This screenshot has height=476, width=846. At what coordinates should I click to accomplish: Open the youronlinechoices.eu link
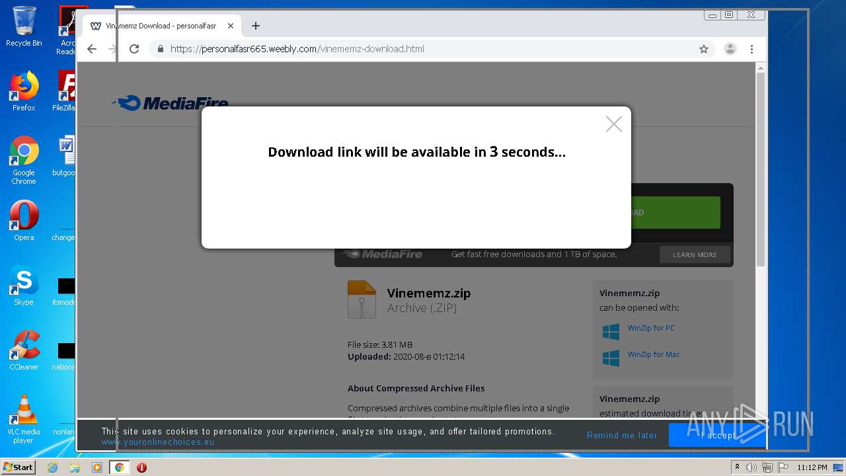pos(158,442)
